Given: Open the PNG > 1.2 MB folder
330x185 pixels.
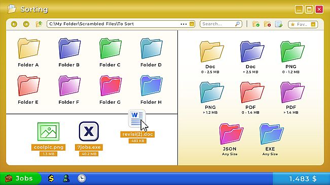Looking at the screenshot, I should click(x=211, y=92).
